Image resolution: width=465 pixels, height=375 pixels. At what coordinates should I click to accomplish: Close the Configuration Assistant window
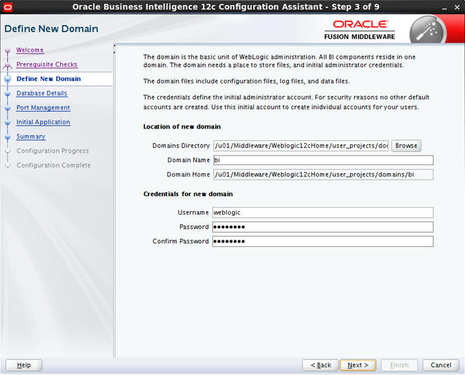pos(457,7)
